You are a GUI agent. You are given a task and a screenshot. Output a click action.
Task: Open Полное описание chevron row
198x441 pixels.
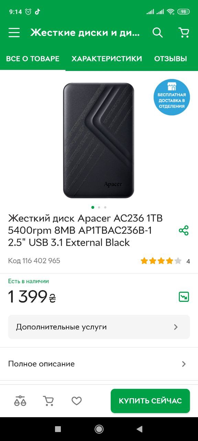99,364
